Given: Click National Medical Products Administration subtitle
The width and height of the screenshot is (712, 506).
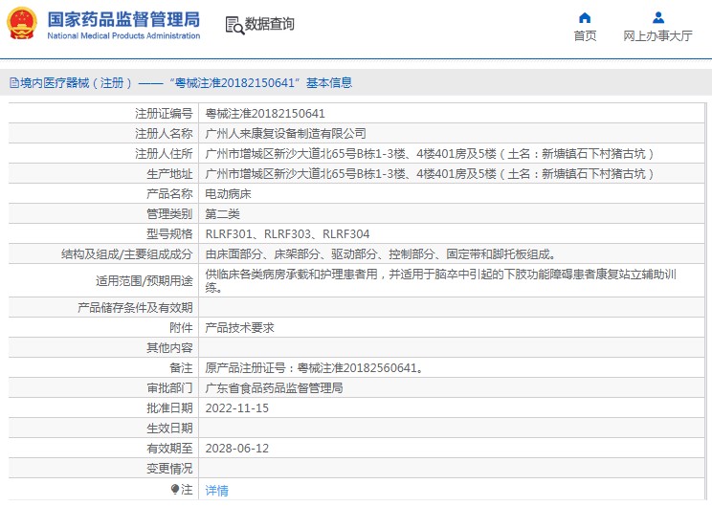Looking at the screenshot, I should click(123, 35).
